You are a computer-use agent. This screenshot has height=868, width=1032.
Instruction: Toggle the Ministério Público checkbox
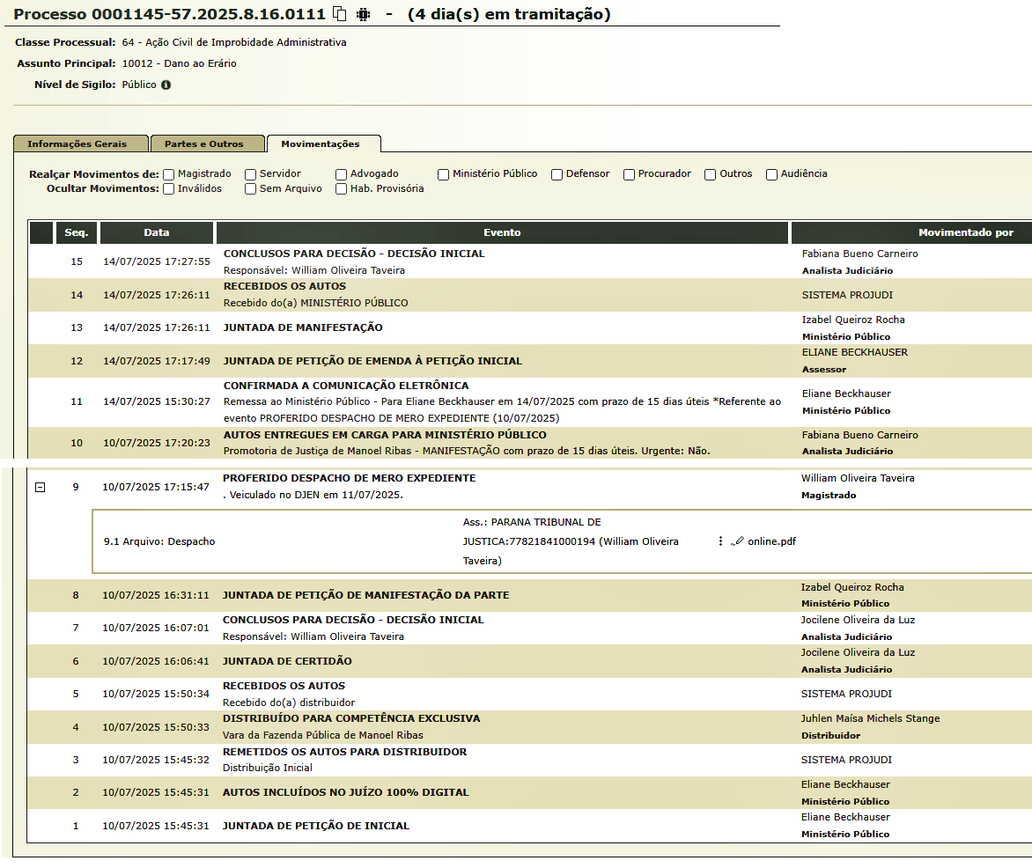444,174
